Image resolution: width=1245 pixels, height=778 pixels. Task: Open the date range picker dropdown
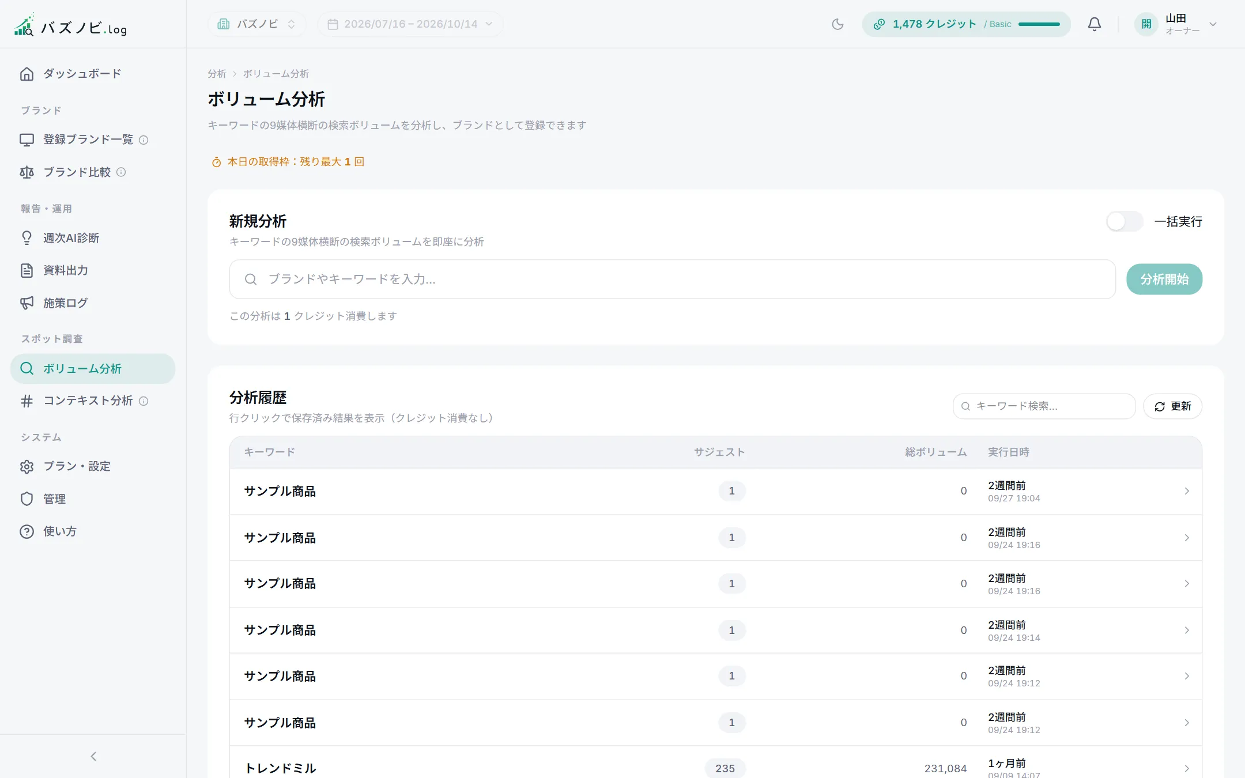pos(410,24)
